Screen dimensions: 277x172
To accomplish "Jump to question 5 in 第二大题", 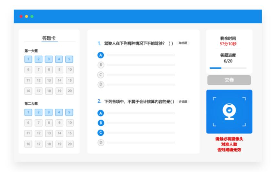I will tap(69, 112).
